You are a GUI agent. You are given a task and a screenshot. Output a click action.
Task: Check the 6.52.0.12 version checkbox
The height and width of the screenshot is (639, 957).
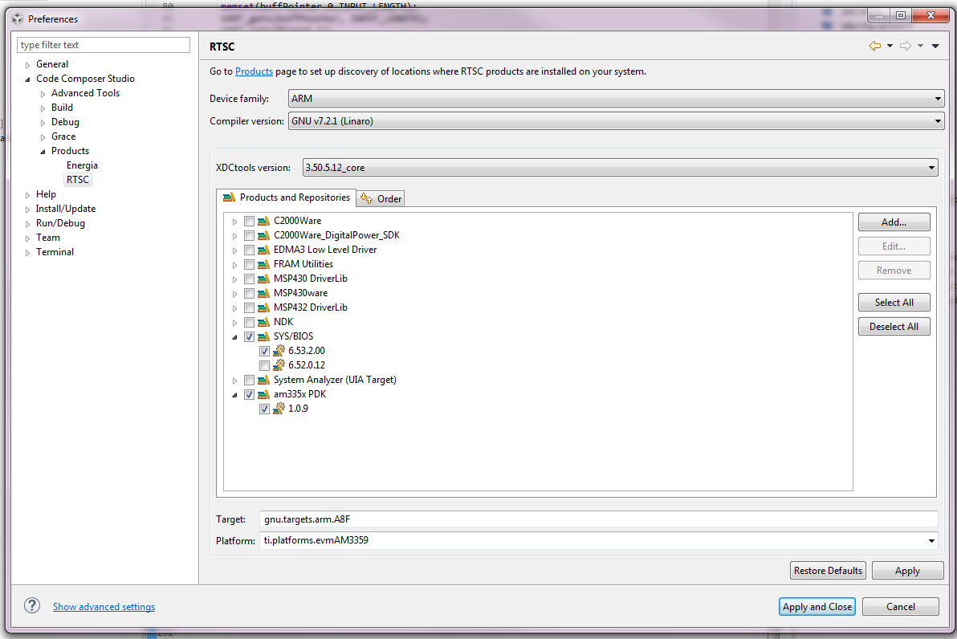click(x=264, y=365)
